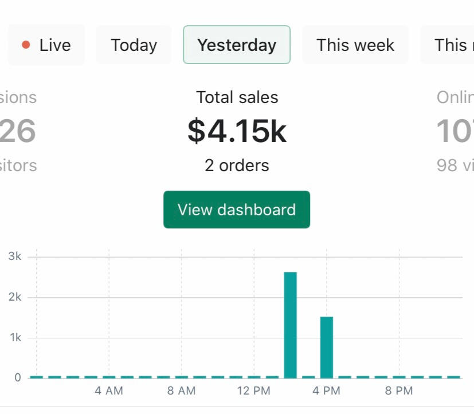Click the 8 AM axis label
This screenshot has width=474, height=414.
coord(182,391)
